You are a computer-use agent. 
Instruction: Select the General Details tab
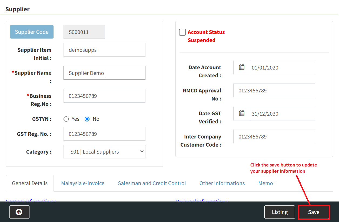pos(30,183)
